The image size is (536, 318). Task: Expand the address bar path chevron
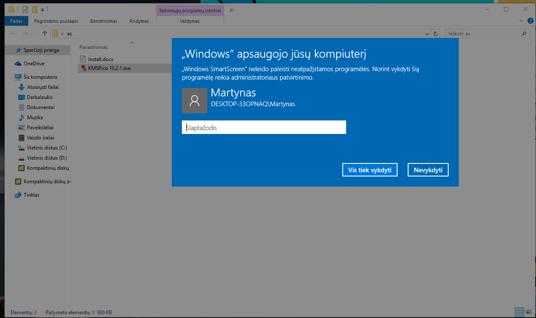[62, 34]
